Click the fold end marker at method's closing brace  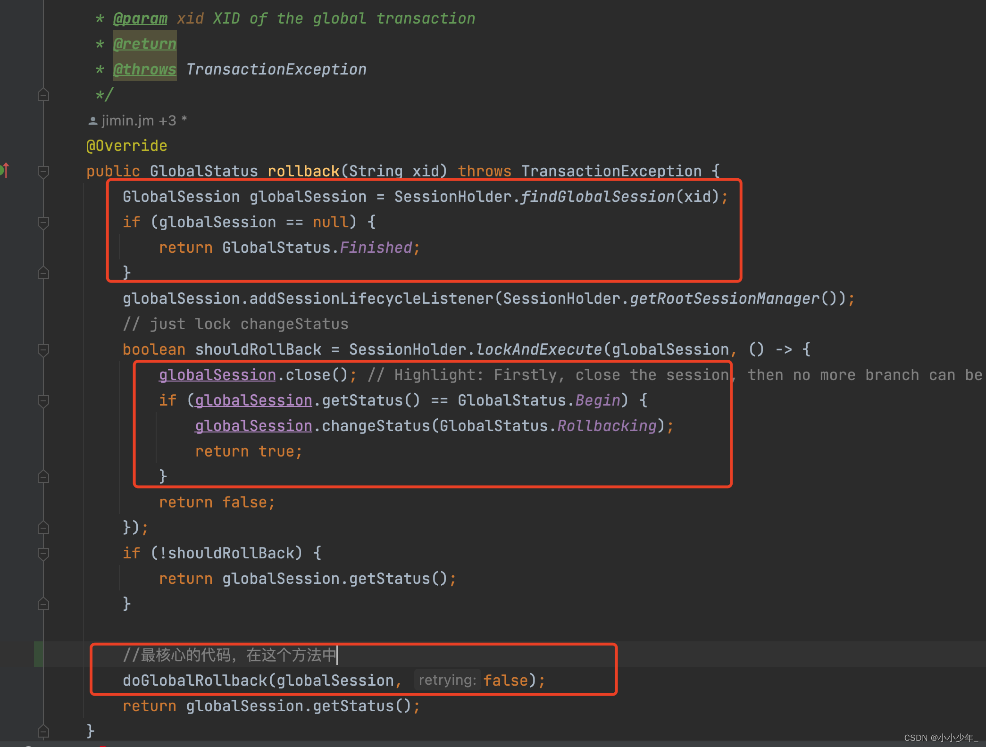click(x=43, y=731)
